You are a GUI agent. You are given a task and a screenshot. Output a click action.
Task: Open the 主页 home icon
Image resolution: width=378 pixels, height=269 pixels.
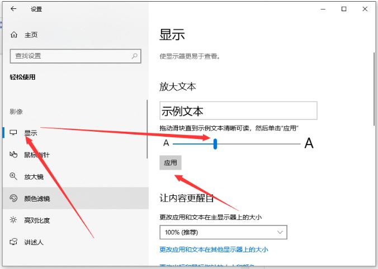[x=14, y=35]
